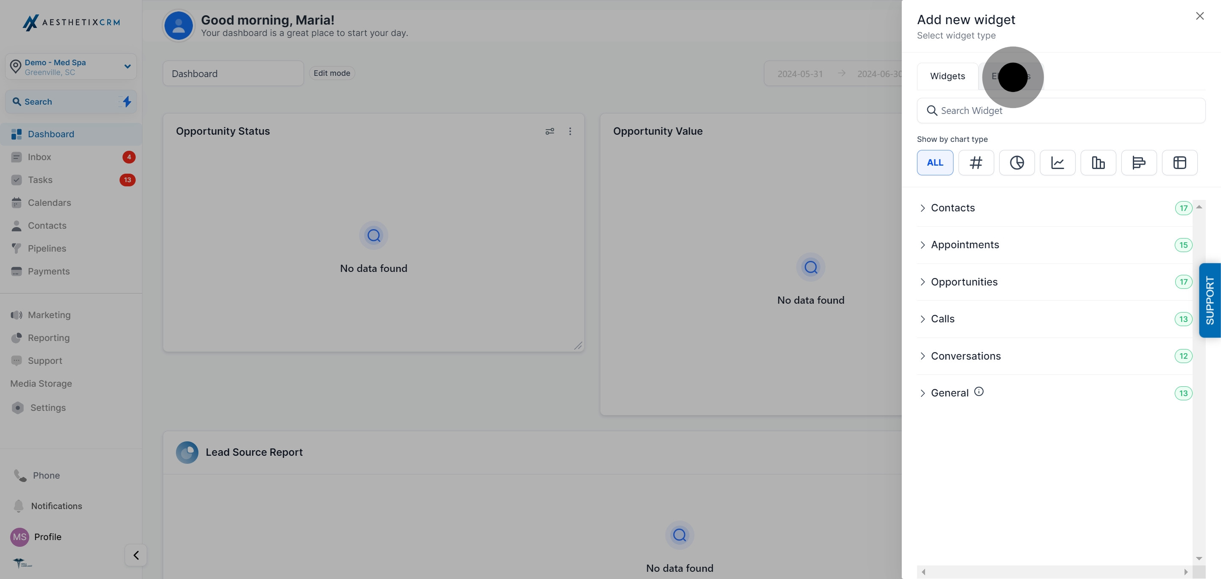1221x579 pixels.
Task: Expand the General widget category
Action: [1055, 393]
